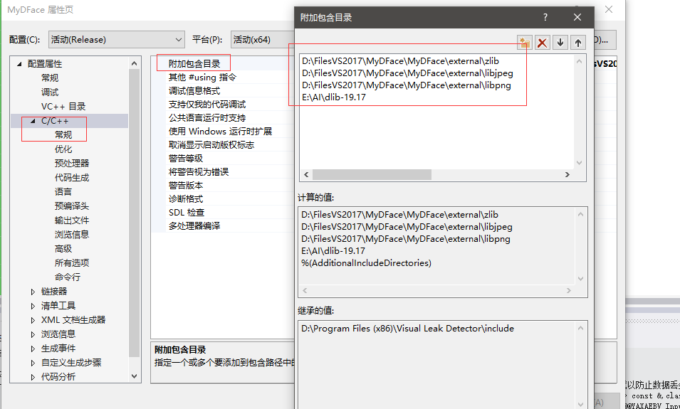The height and width of the screenshot is (409, 680).
Task: Click the E:\AI\dlib-19.17 line in edit box
Action: (334, 97)
